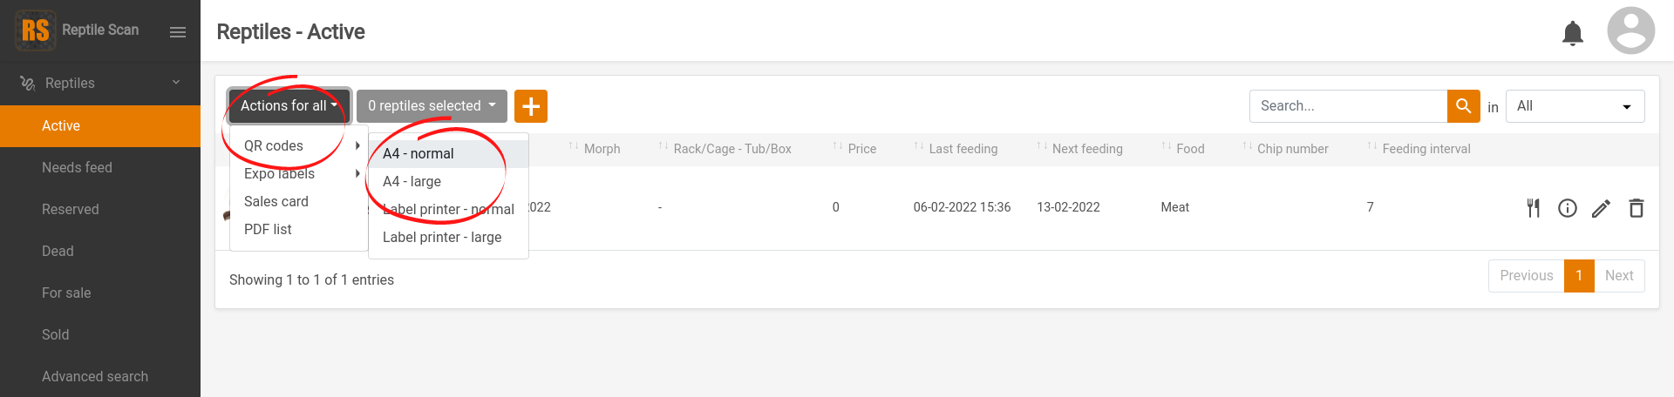Click the fork and knife feed icon
The width and height of the screenshot is (1674, 397).
(x=1533, y=208)
